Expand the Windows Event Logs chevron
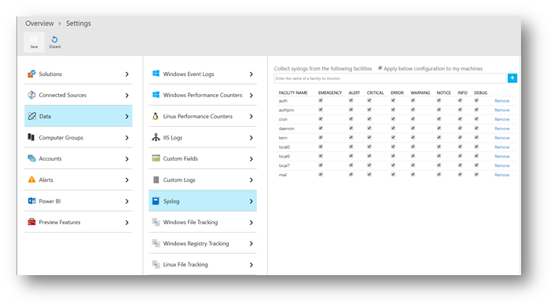The image size is (554, 308). tap(251, 74)
